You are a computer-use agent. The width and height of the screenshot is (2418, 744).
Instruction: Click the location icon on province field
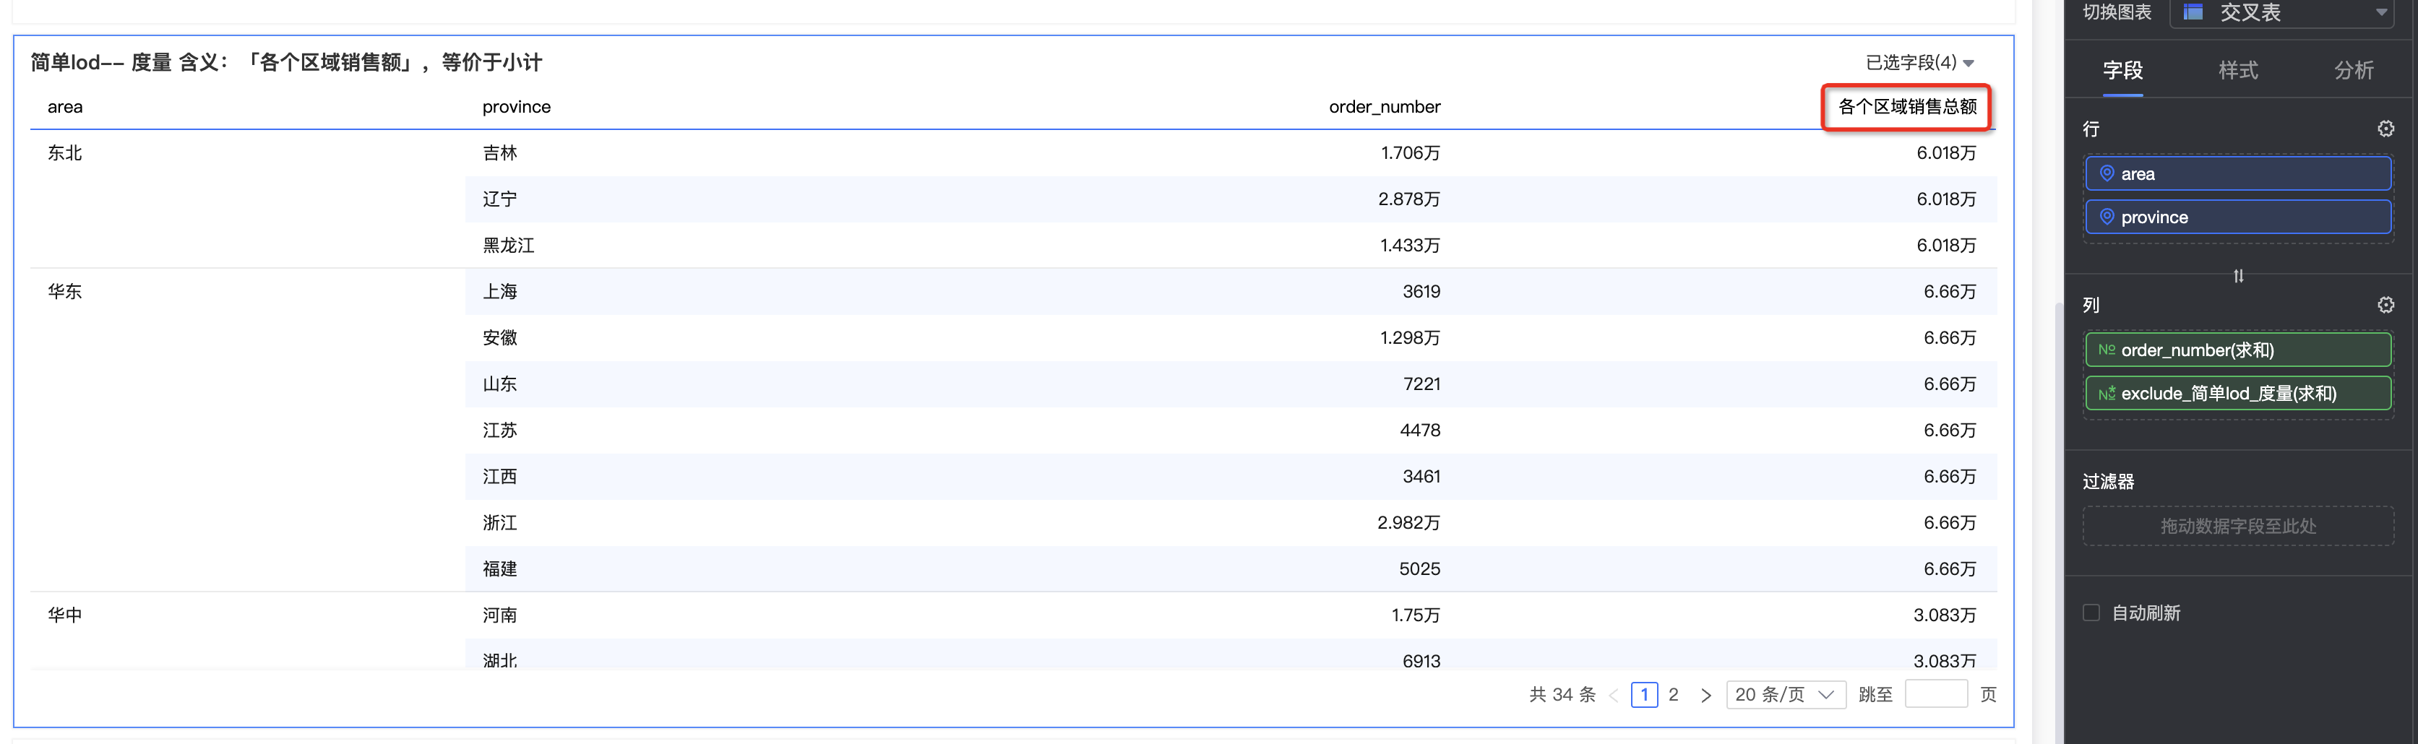pyautogui.click(x=2107, y=217)
